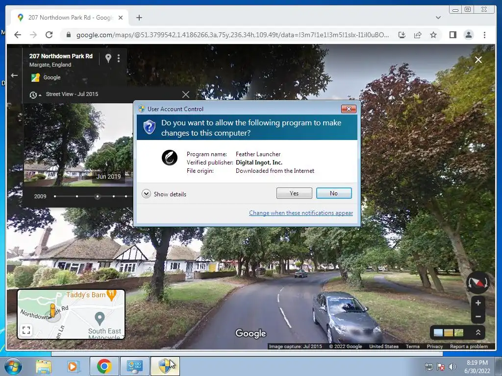Close the Street View time travel panel

186,94
